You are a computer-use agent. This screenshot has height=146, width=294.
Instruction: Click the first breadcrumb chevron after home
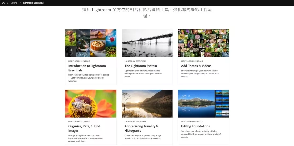click(8, 3)
